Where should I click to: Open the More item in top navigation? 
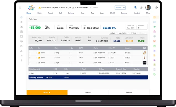[x=148, y=13]
